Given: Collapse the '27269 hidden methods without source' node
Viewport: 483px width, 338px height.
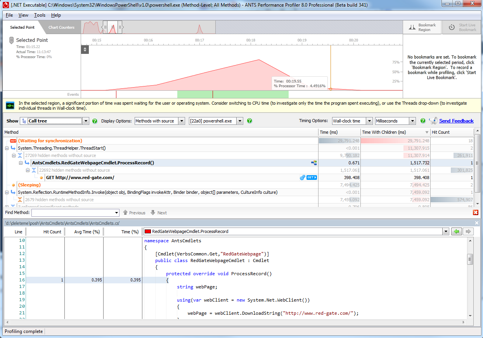Looking at the screenshot, I should tap(14, 155).
